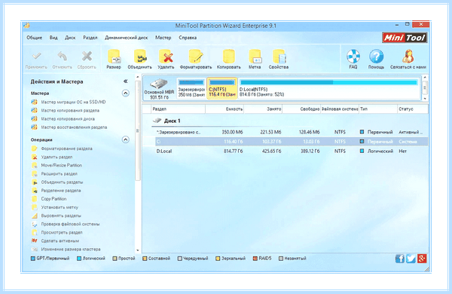The height and width of the screenshot is (294, 452).
Task: Open the Справка menu
Action: (x=188, y=38)
